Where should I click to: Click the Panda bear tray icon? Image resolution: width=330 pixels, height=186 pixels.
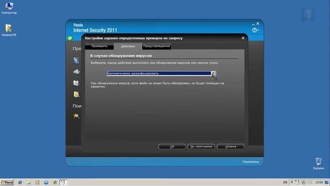[297, 182]
